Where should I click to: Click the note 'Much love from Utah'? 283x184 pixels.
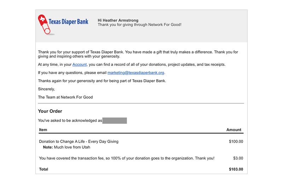[72, 147]
